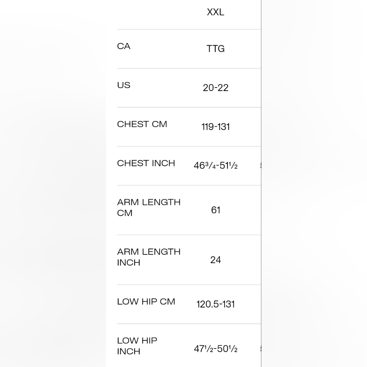Select the 120.5-131 low hip value
The height and width of the screenshot is (367, 367).
point(215,304)
